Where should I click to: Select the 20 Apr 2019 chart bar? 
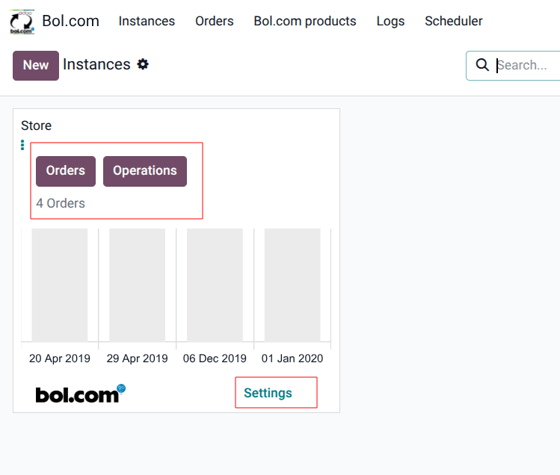tap(60, 285)
